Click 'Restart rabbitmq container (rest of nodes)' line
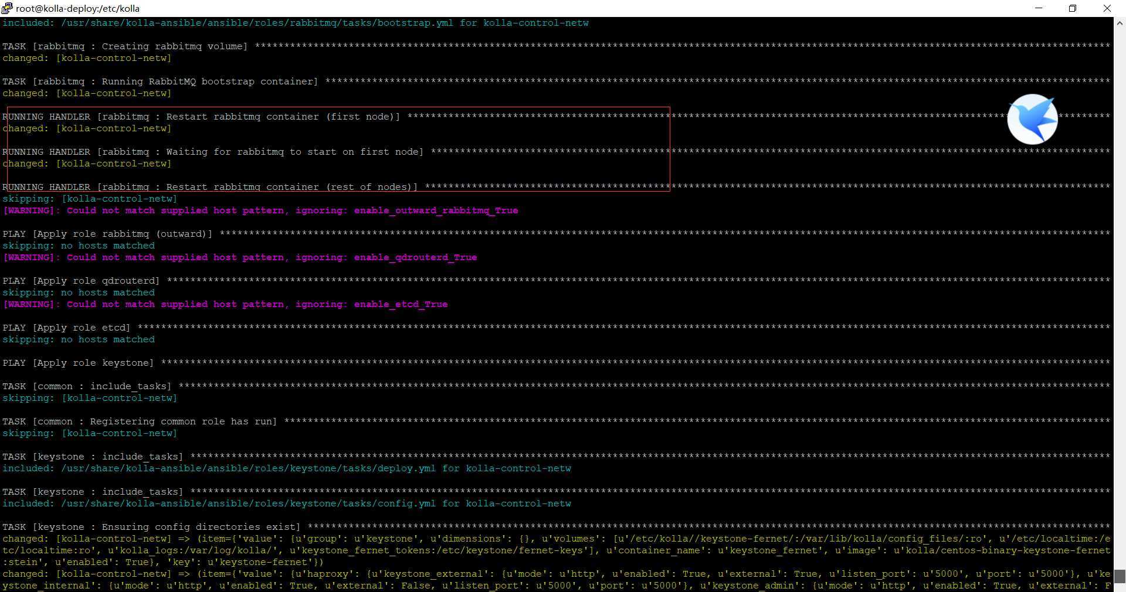 tap(556, 187)
